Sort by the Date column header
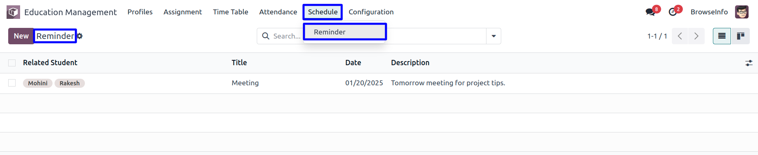This screenshot has width=758, height=155. pos(353,63)
